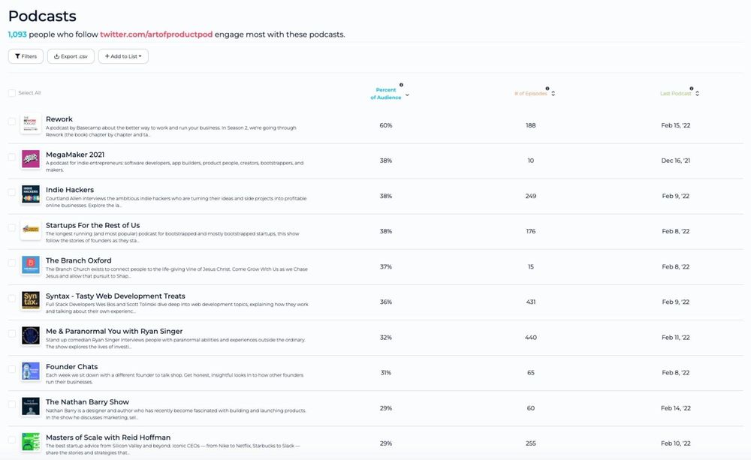Click the funnel icon on the Filters button

click(x=17, y=56)
